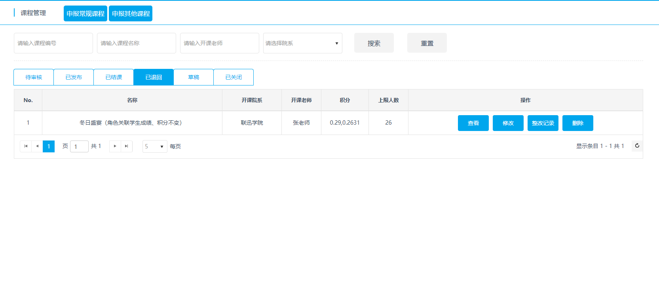Screen dimensions: 659x298
Task: Refresh the course table
Action: pyautogui.click(x=637, y=146)
